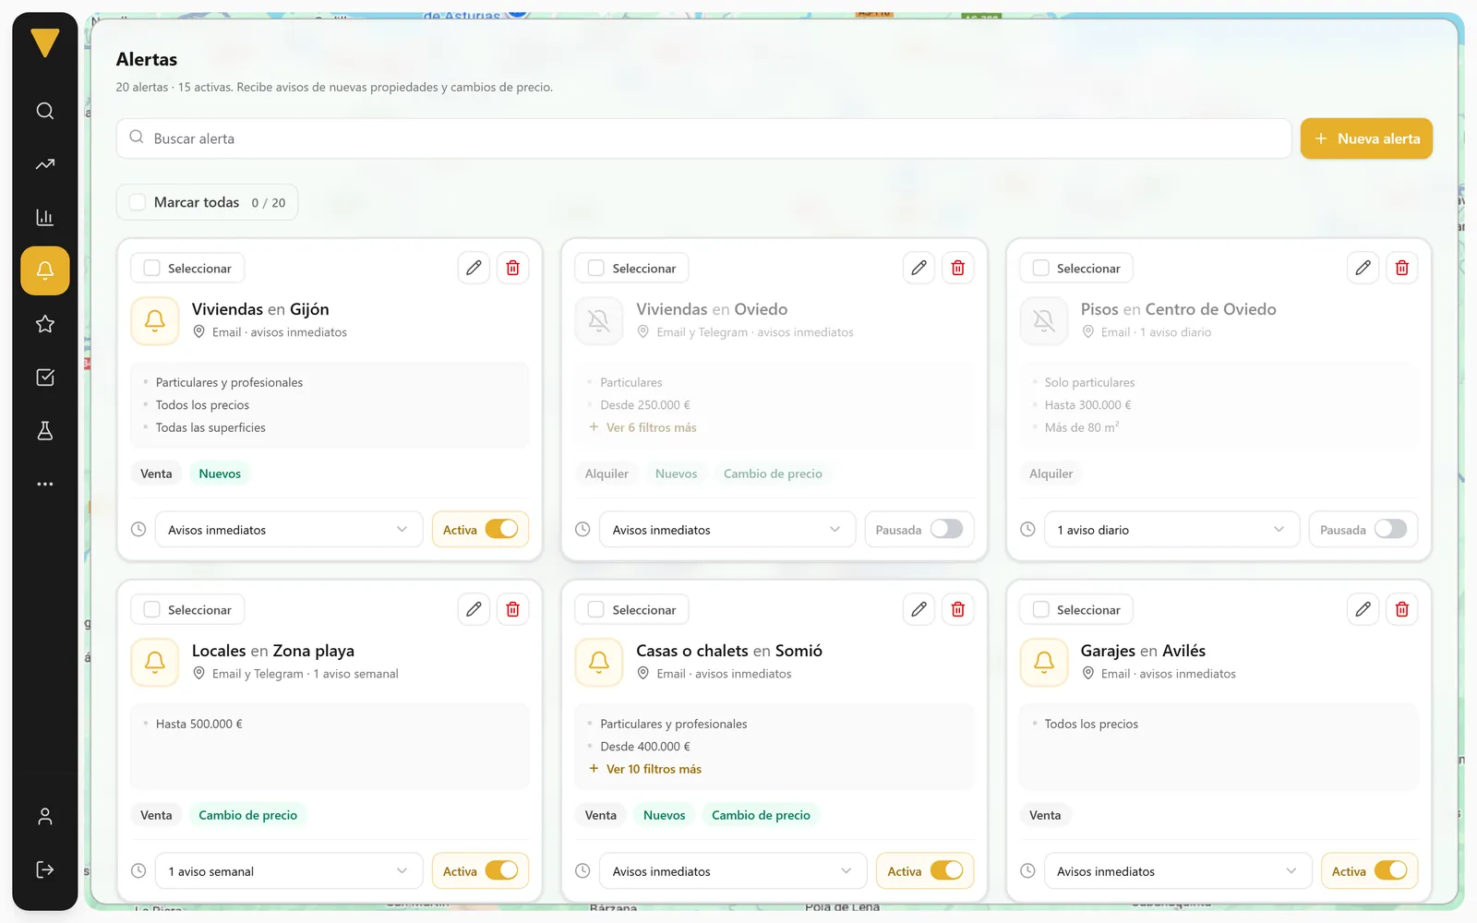Viewport: 1477px width, 923px height.
Task: Open the favorites star sidebar icon
Action: [x=44, y=324]
